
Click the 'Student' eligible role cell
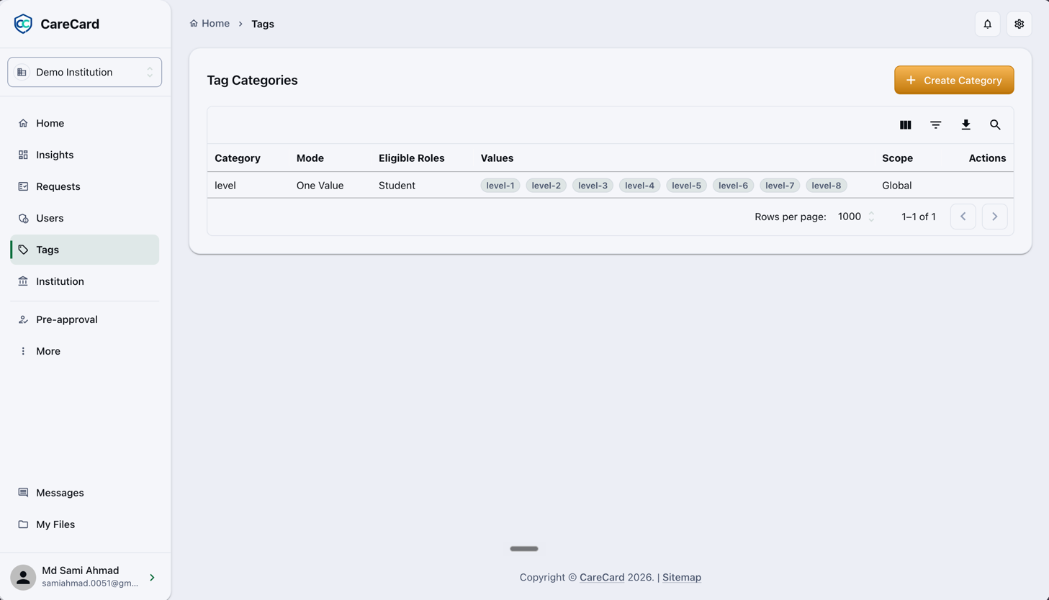(397, 186)
